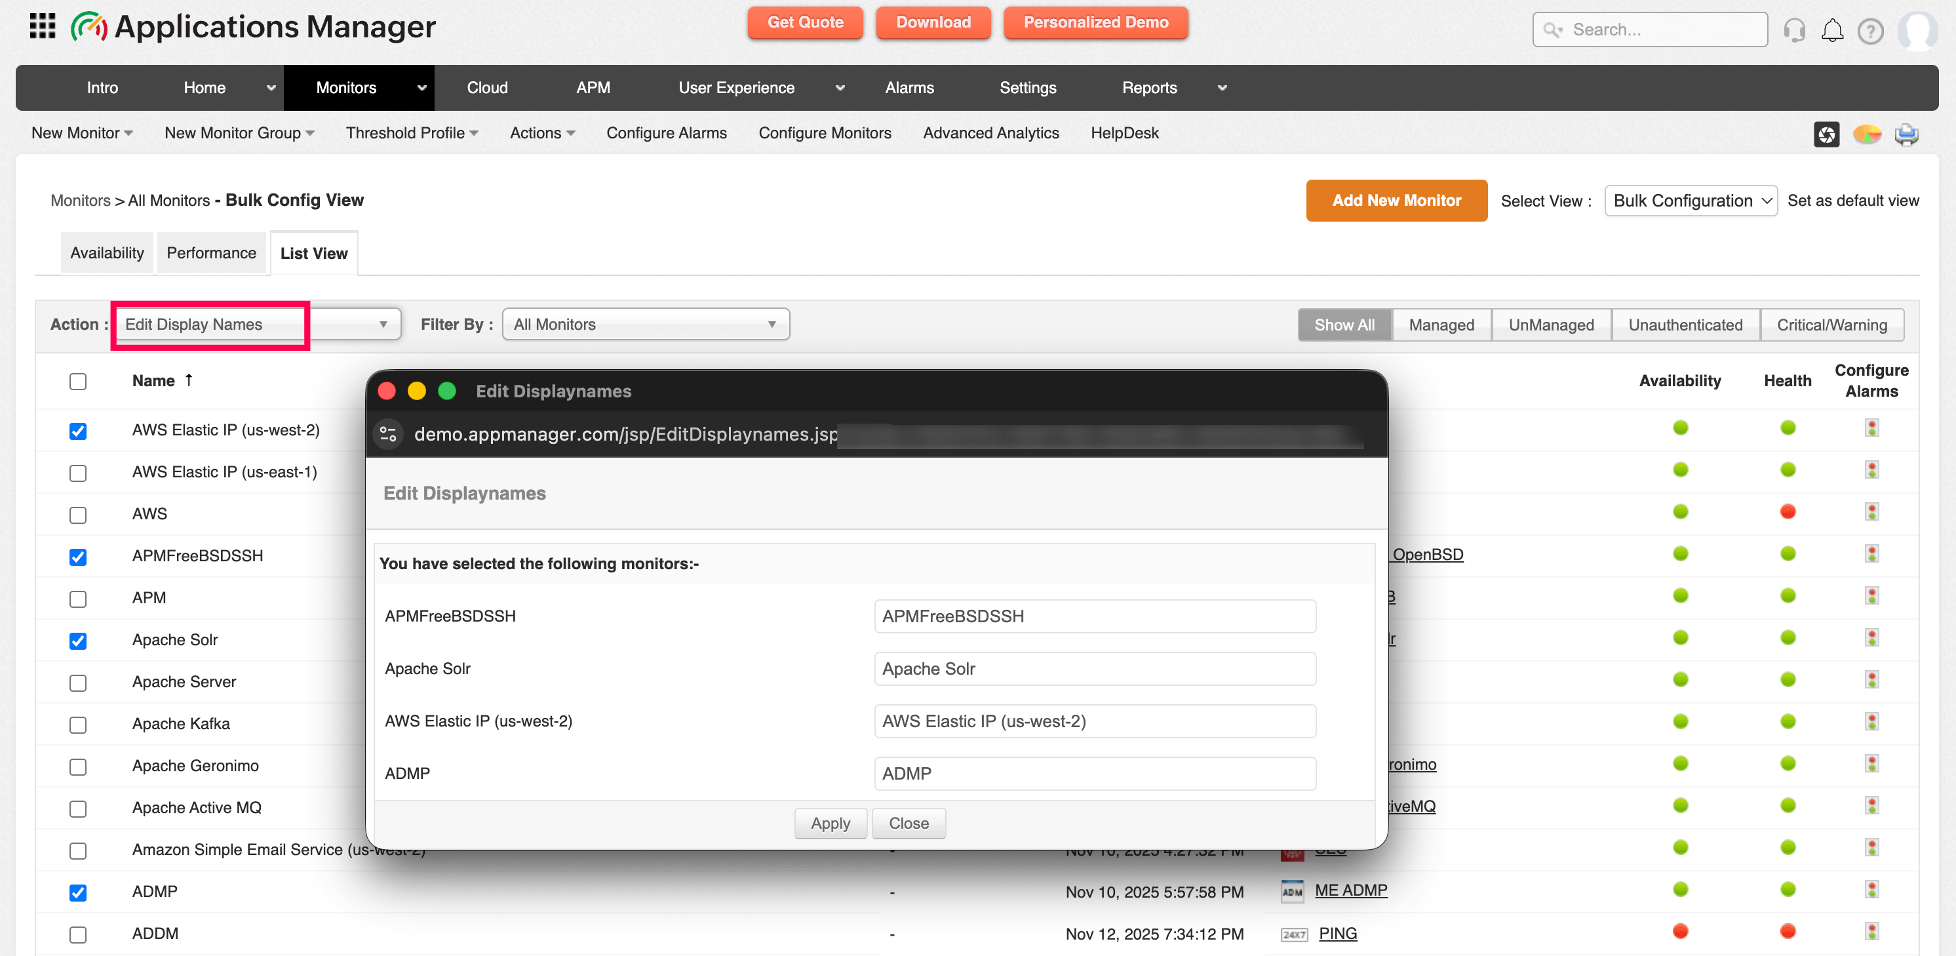Screen dimensions: 1956x956
Task: Open the ME ADMP monitor type link
Action: (1350, 890)
